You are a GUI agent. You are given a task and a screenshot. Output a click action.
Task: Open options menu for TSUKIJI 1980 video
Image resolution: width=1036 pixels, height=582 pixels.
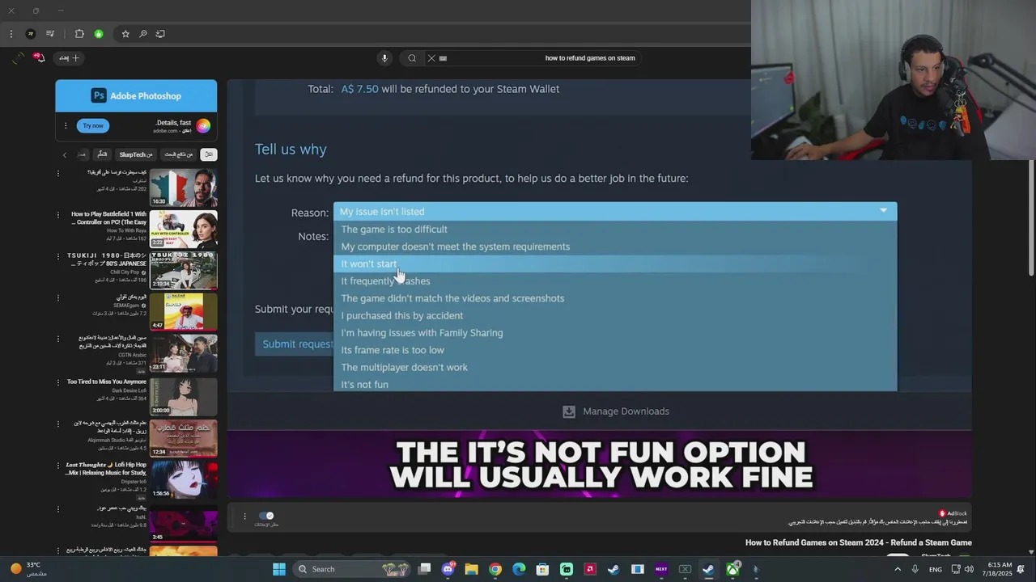tap(58, 256)
